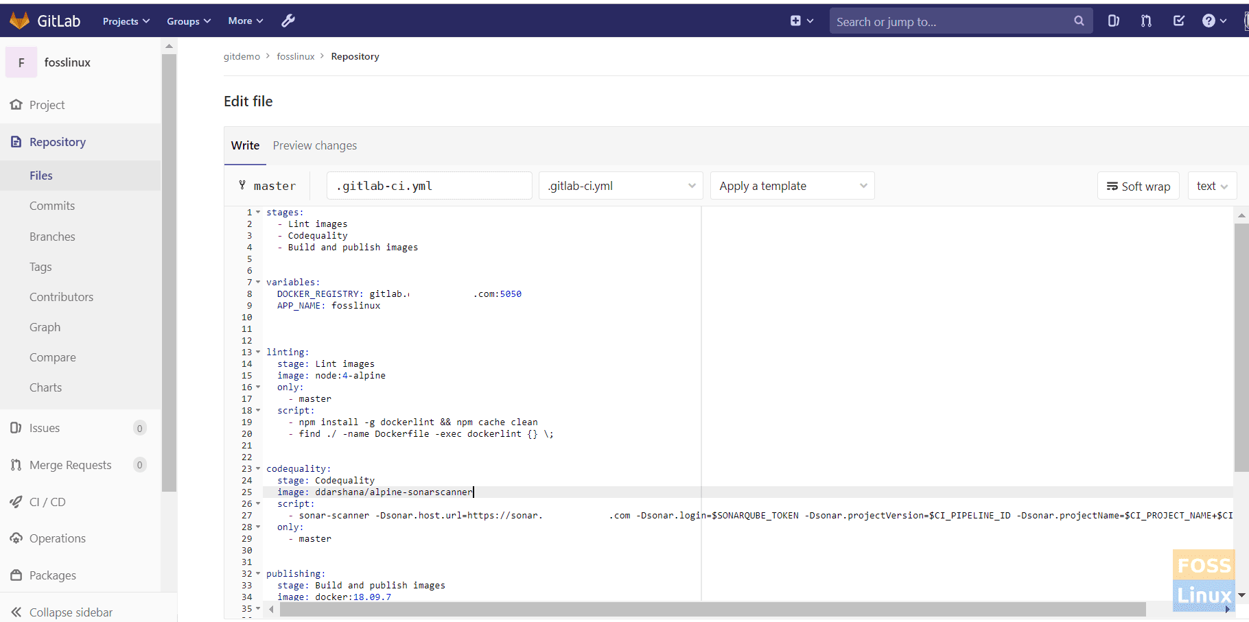The height and width of the screenshot is (622, 1249).
Task: Open the to-do list icon
Action: click(1179, 21)
